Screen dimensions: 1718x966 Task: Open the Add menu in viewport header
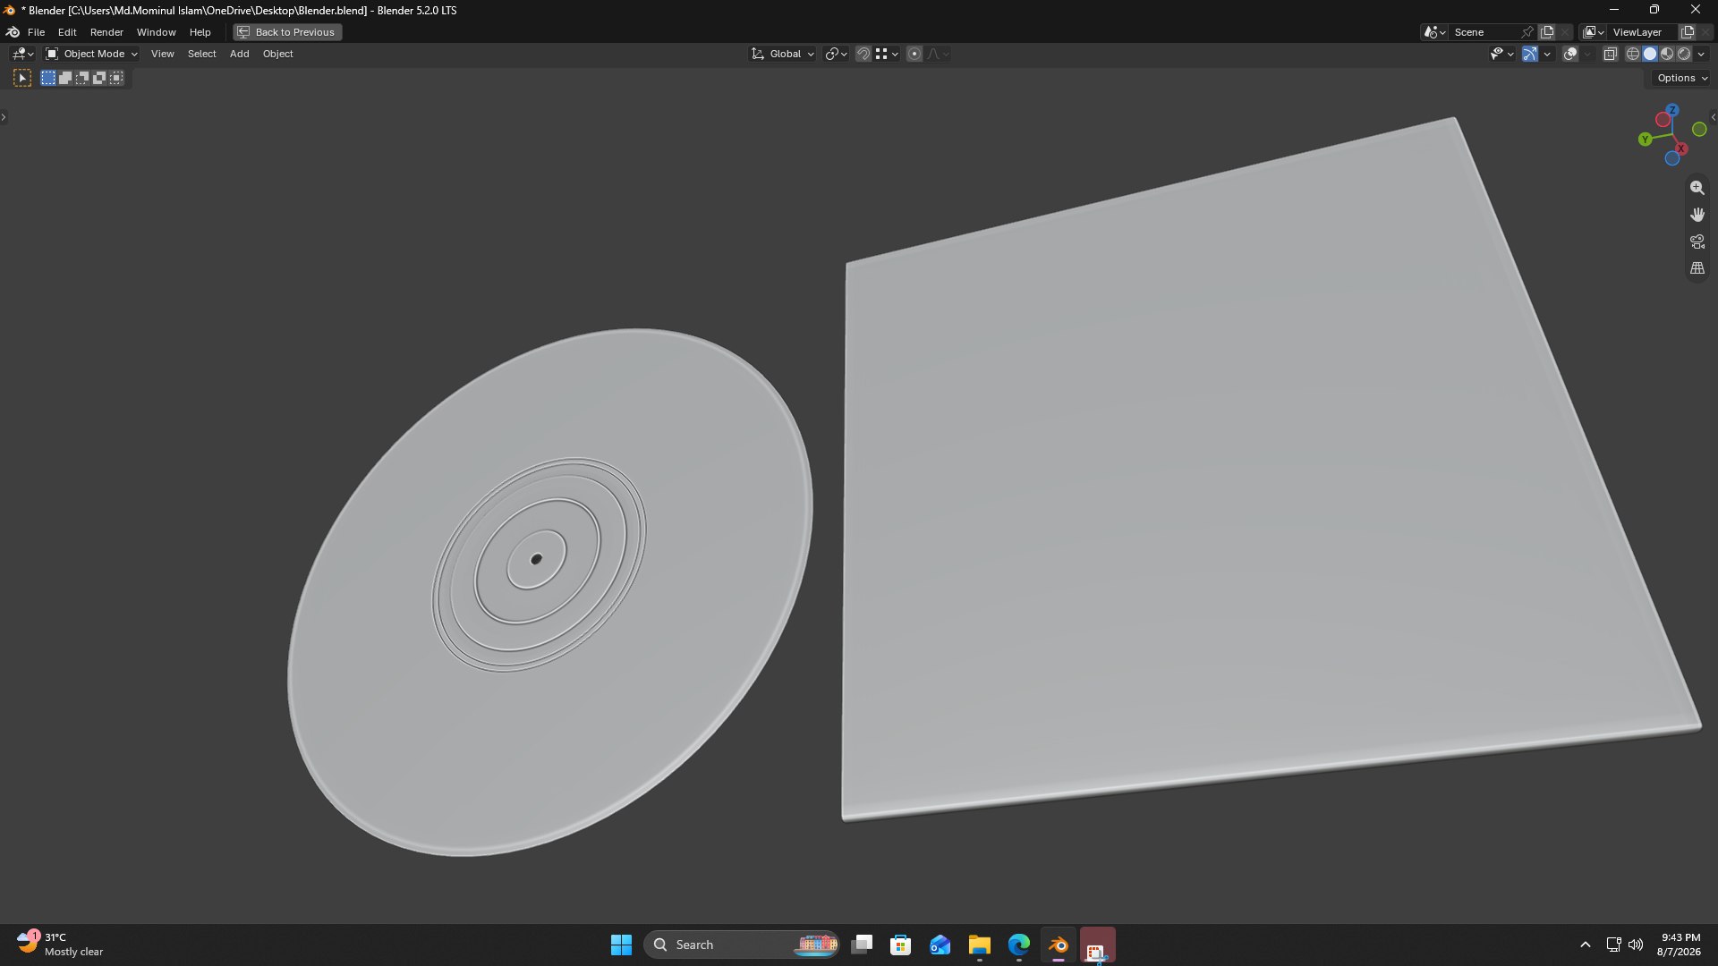click(x=239, y=55)
